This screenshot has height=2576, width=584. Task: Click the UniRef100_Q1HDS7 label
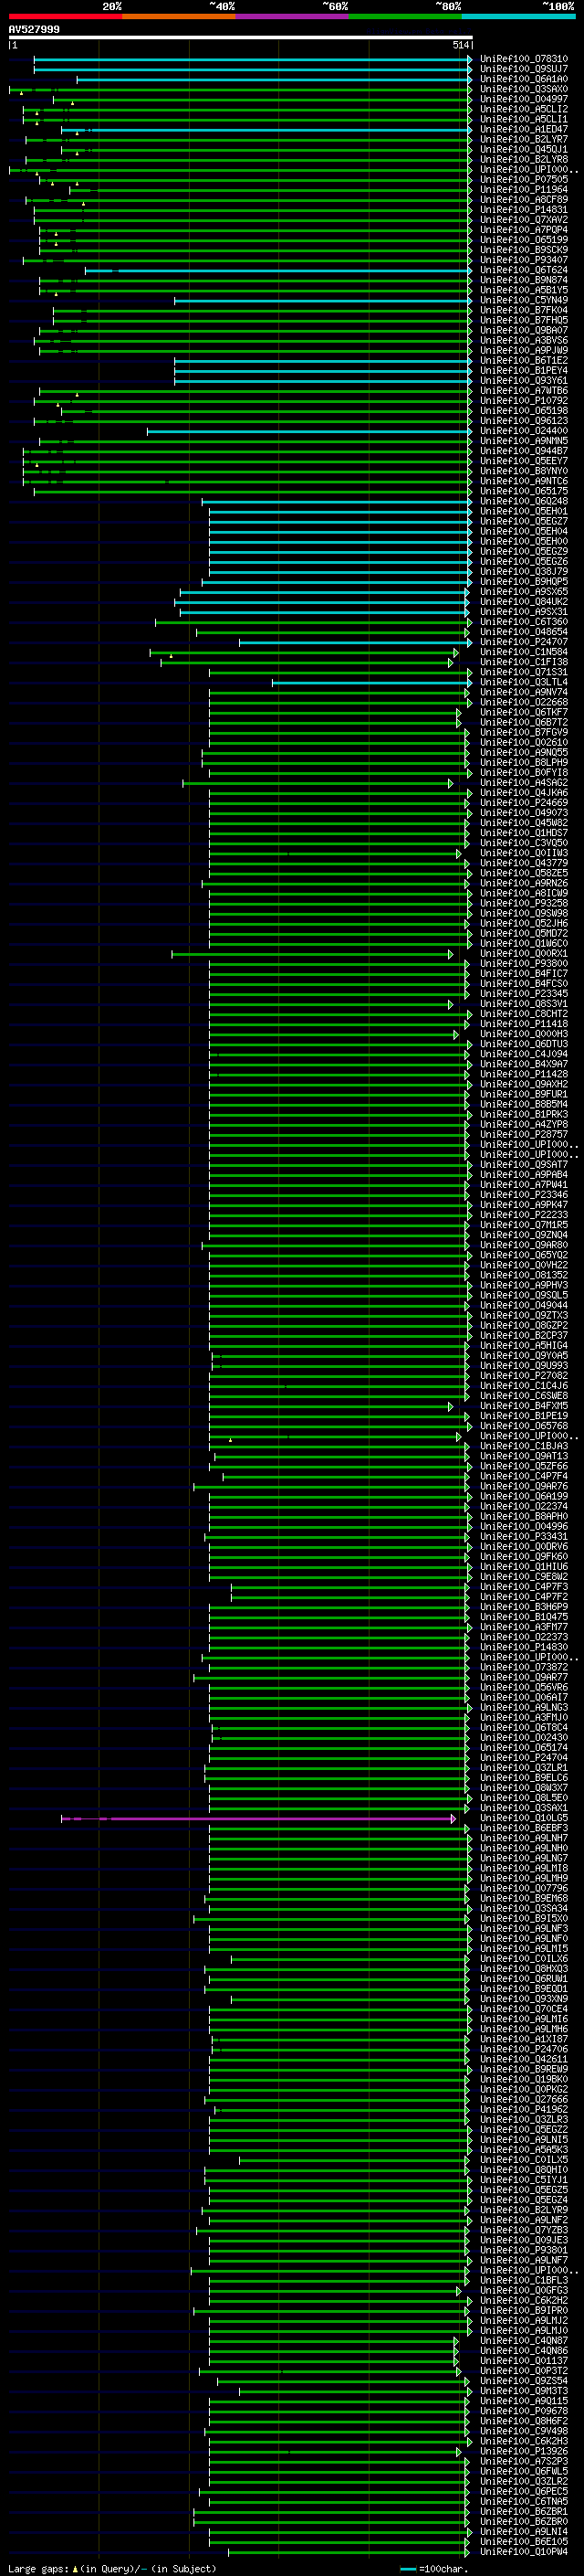coord(524,833)
